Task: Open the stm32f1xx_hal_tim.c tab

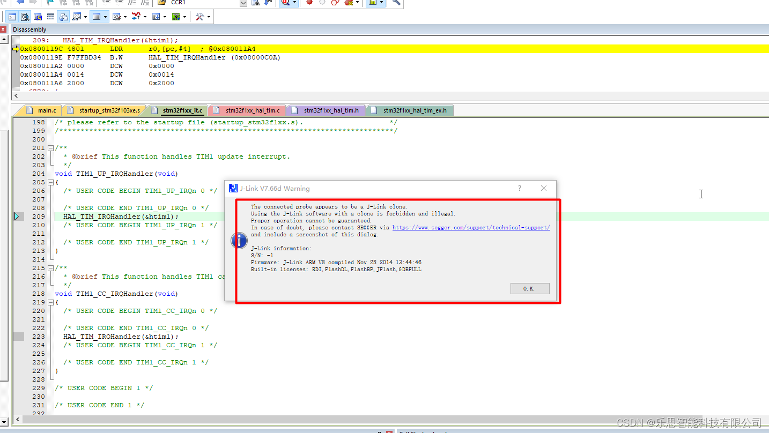Action: click(x=248, y=110)
